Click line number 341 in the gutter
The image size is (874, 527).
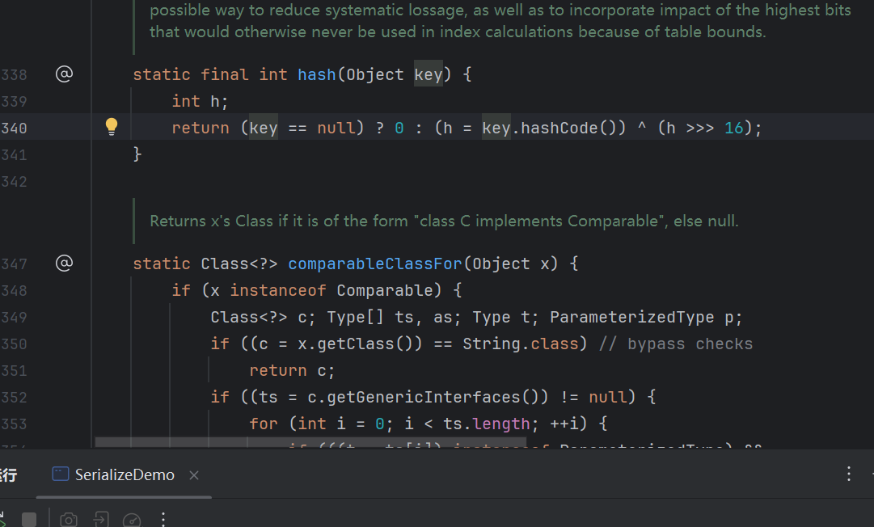(x=14, y=155)
